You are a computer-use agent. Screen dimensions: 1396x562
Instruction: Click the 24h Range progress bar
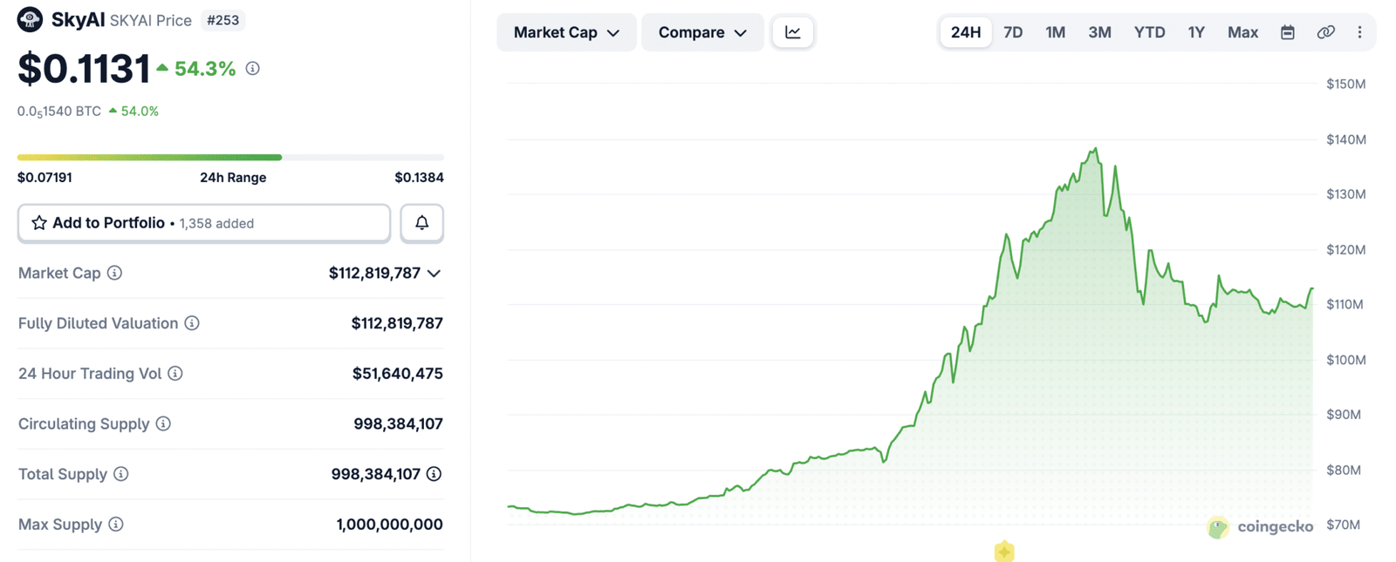[230, 158]
